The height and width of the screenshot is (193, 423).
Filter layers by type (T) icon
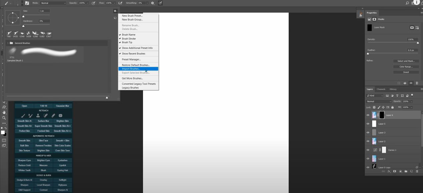click(397, 96)
